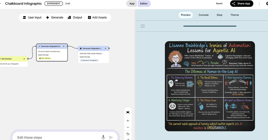The image size is (268, 140).
Task: Click the fit-to-screen canvas icon
Action: (128, 112)
